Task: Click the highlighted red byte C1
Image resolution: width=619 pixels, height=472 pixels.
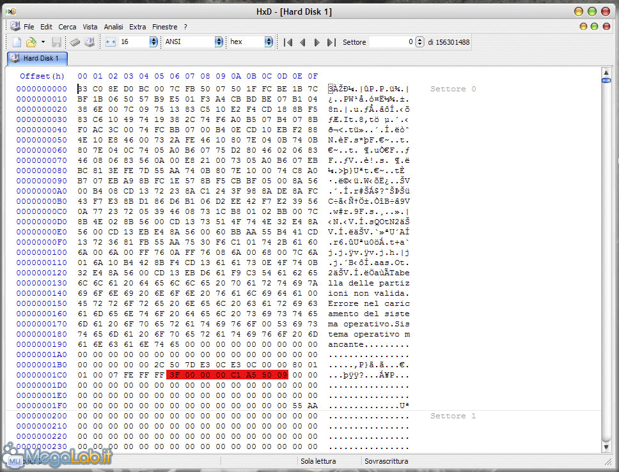Action: (x=236, y=375)
